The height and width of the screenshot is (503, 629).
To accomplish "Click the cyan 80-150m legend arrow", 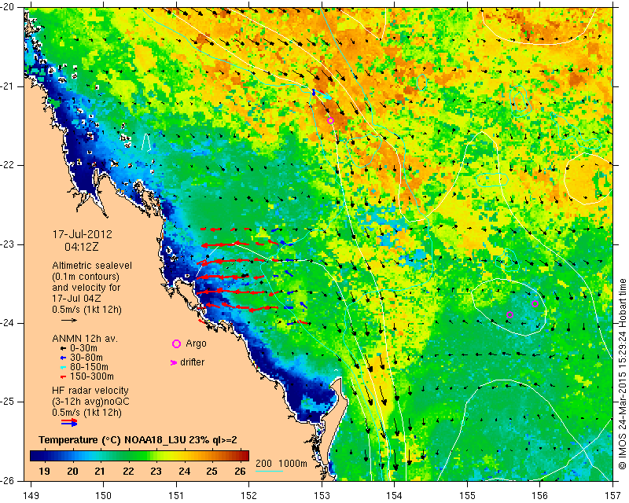I will point(63,367).
